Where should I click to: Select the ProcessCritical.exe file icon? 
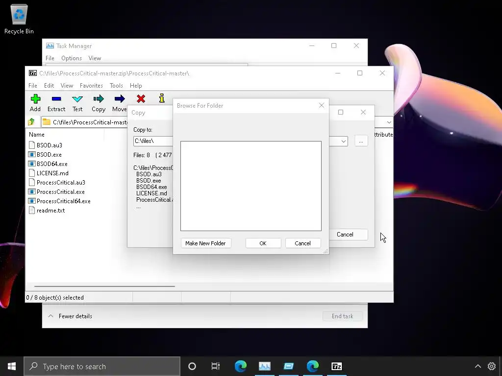[x=32, y=192]
